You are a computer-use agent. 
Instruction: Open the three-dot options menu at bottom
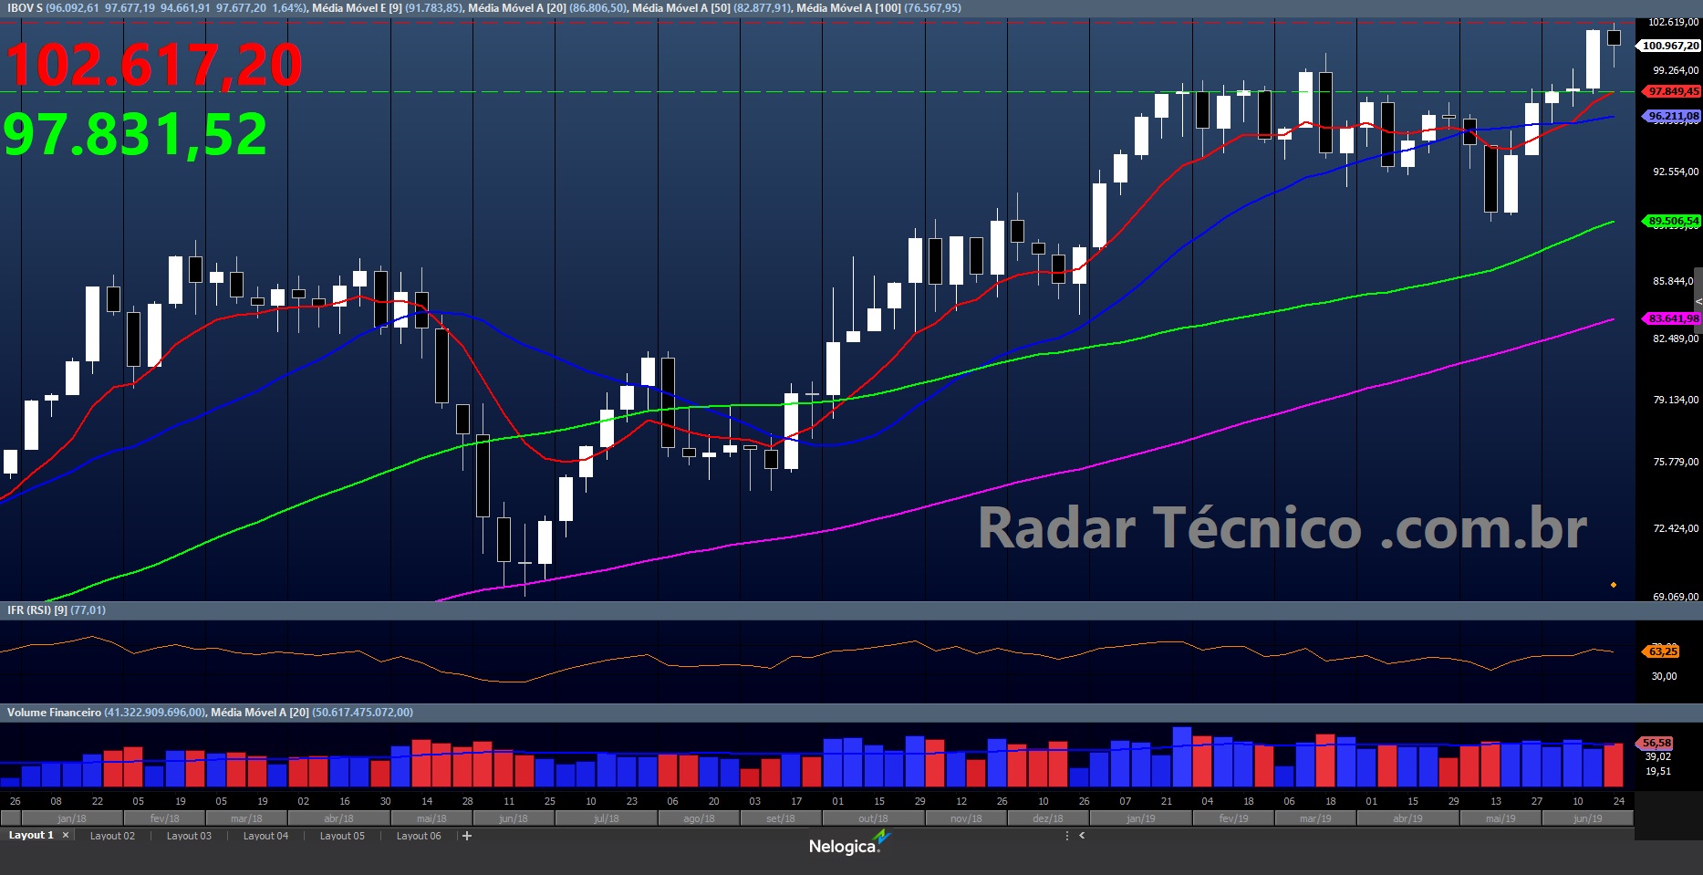(x=1066, y=836)
